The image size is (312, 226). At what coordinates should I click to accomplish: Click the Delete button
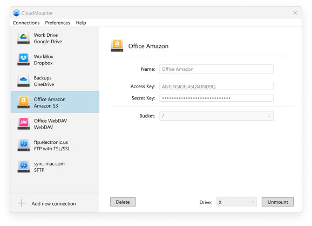[123, 202]
